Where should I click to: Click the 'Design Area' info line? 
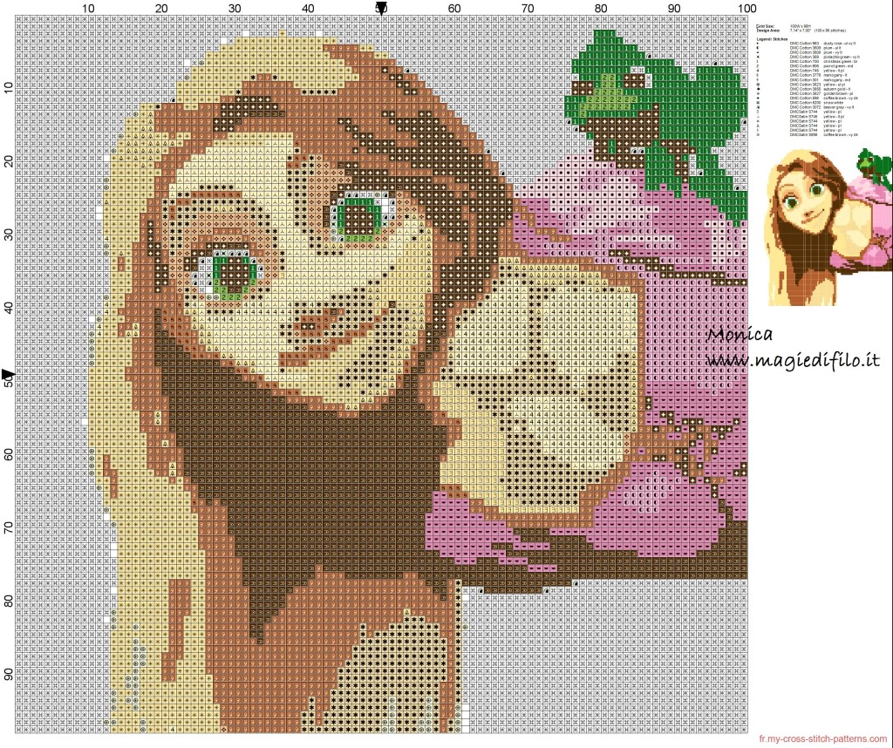tap(801, 31)
